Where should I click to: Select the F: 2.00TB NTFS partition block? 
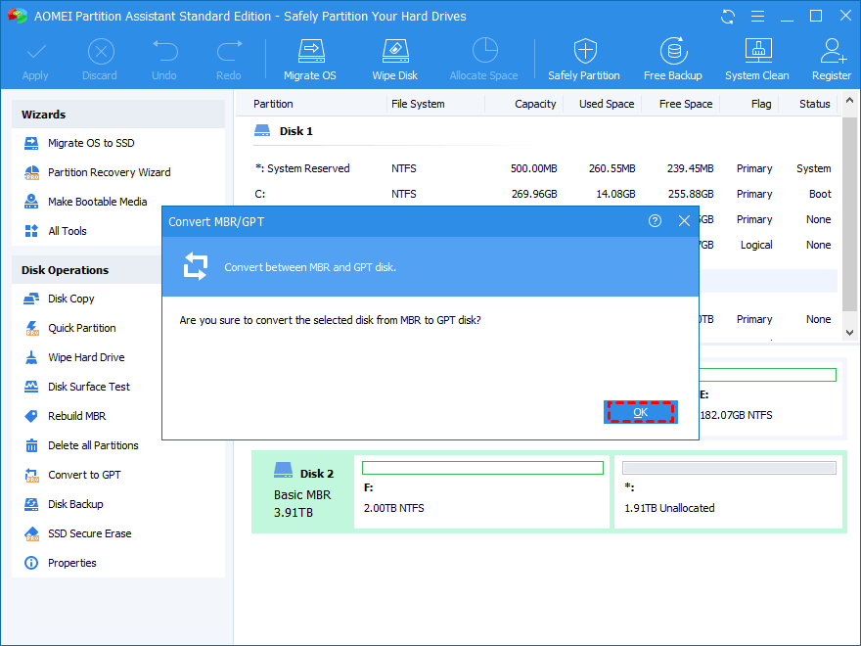pyautogui.click(x=482, y=492)
